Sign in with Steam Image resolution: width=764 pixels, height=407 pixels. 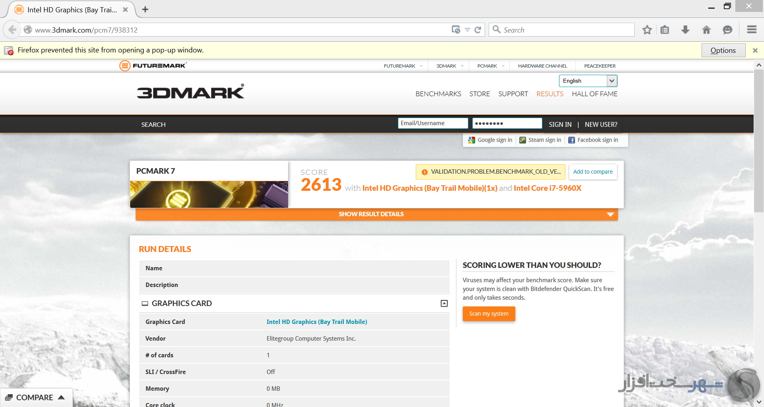pos(540,140)
